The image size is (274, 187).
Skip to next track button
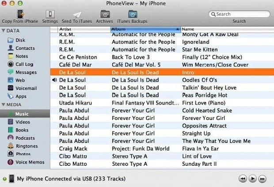(262, 179)
